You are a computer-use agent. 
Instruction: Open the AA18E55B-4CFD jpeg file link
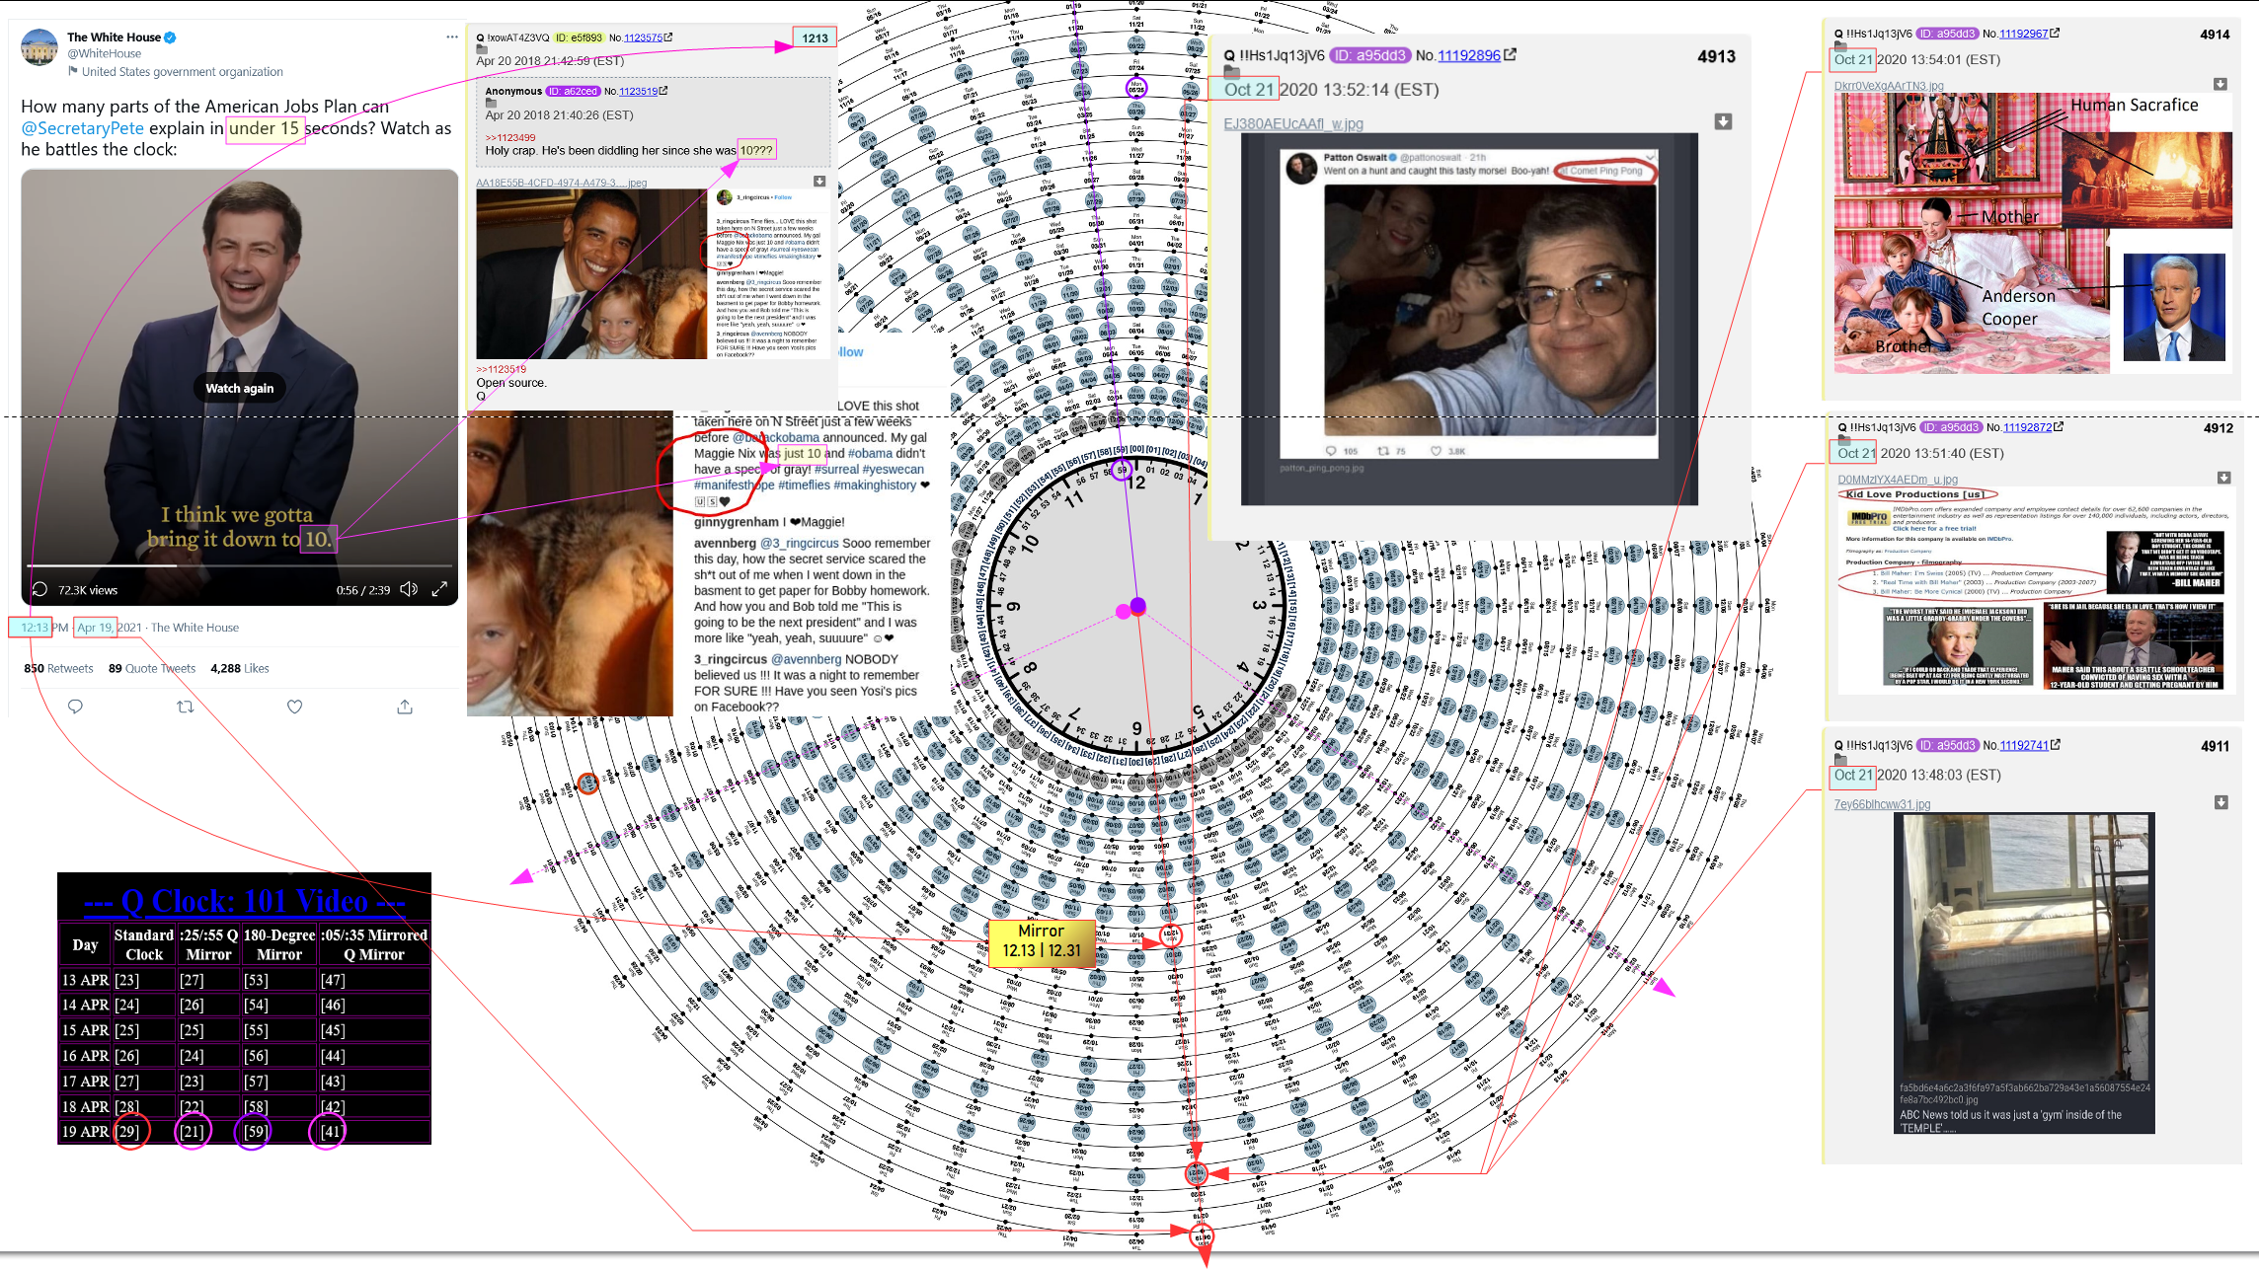point(562,183)
